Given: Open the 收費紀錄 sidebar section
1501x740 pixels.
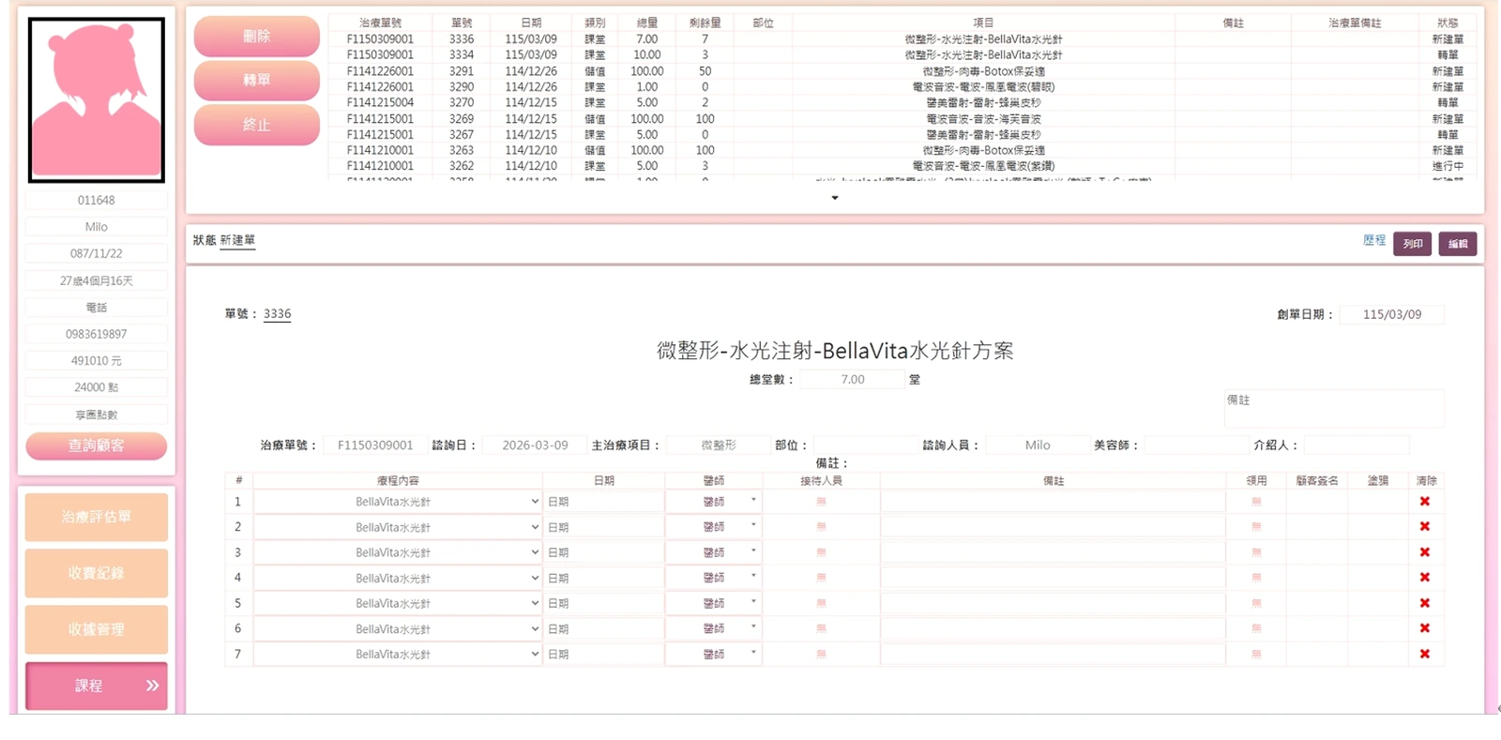Looking at the screenshot, I should [97, 573].
